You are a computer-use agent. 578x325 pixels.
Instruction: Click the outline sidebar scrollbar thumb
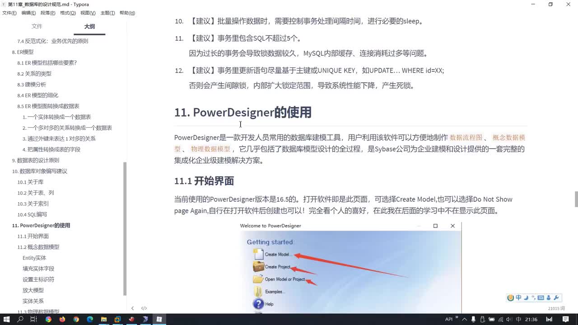click(x=125, y=228)
